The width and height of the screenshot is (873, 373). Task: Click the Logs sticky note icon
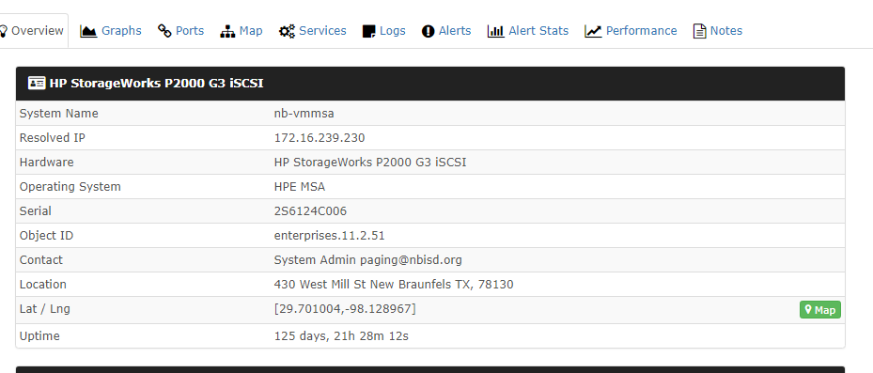click(x=368, y=31)
